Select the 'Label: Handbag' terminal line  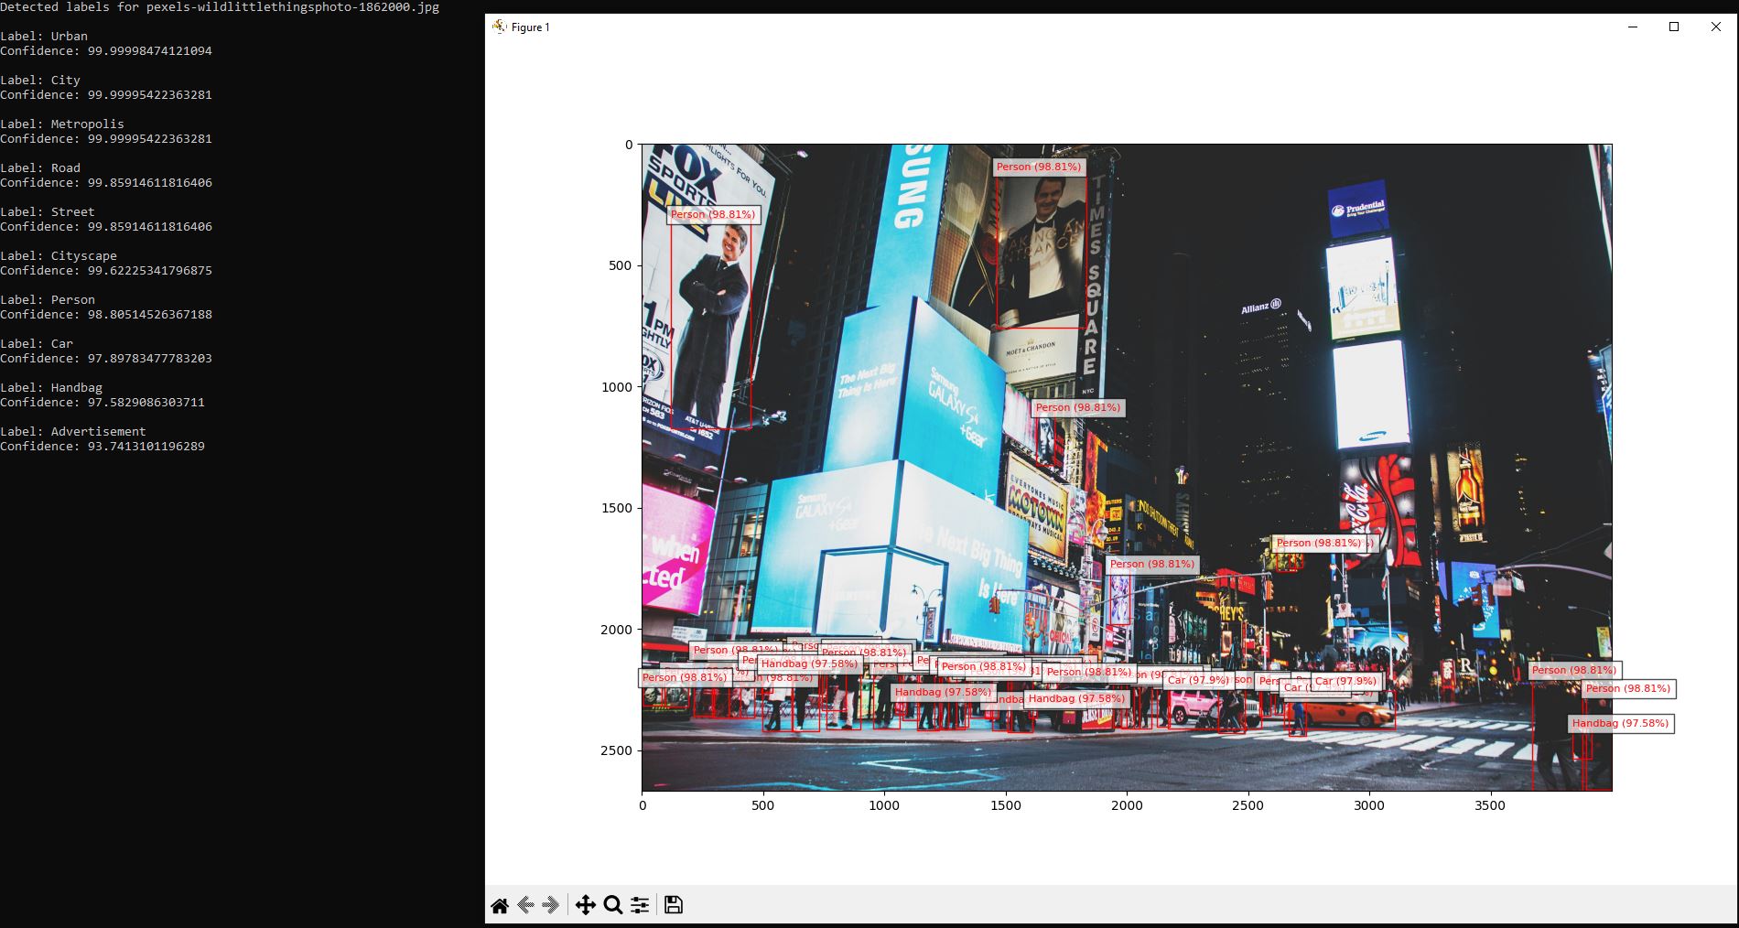click(x=51, y=388)
